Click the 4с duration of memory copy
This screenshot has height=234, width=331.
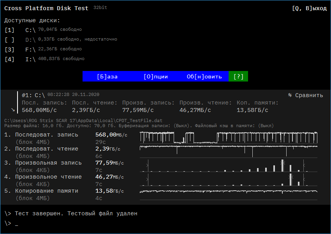pyautogui.click(x=99, y=198)
